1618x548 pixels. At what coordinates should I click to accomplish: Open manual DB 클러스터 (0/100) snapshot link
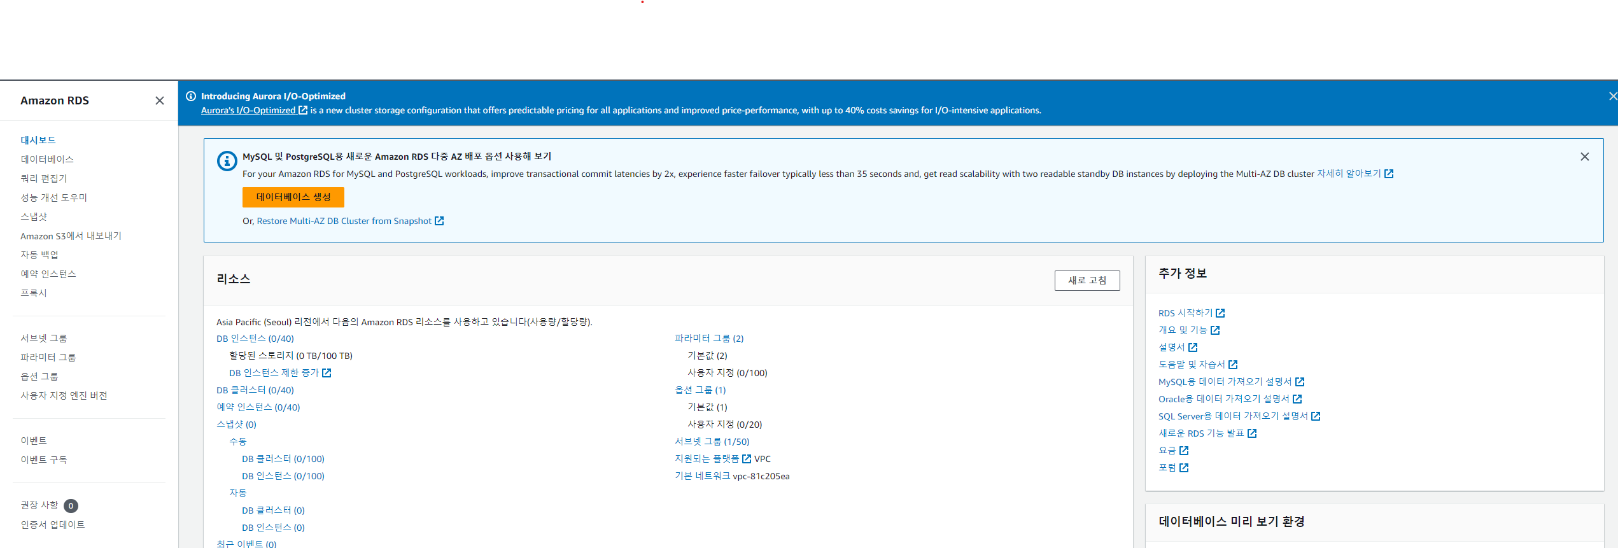pyautogui.click(x=283, y=459)
